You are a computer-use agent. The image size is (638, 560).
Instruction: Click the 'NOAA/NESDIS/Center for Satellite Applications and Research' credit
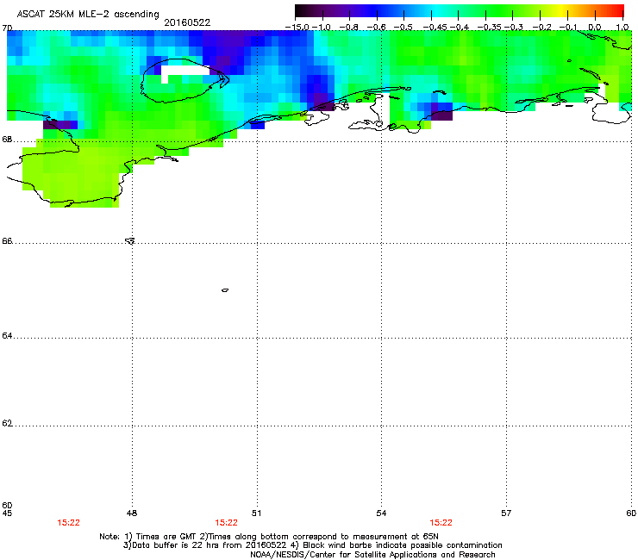[x=372, y=555]
